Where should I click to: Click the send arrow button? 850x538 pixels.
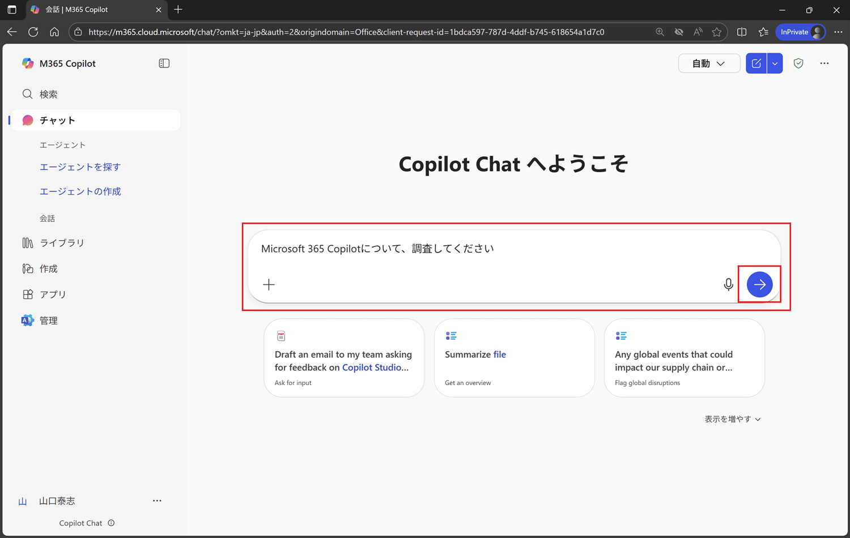click(x=759, y=284)
